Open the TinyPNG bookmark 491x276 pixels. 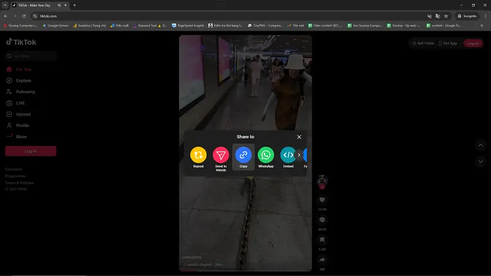click(265, 26)
